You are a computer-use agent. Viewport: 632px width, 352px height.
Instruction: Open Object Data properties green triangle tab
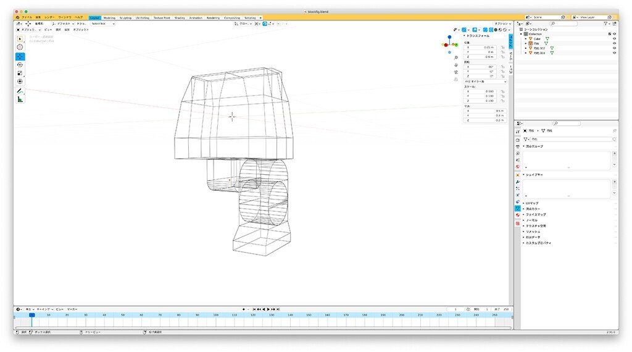coord(518,209)
